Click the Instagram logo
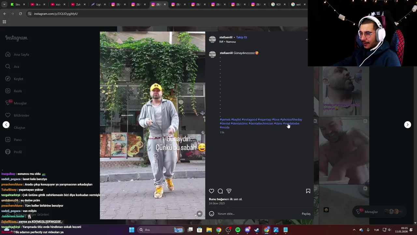This screenshot has height=235, width=417. coord(16,38)
